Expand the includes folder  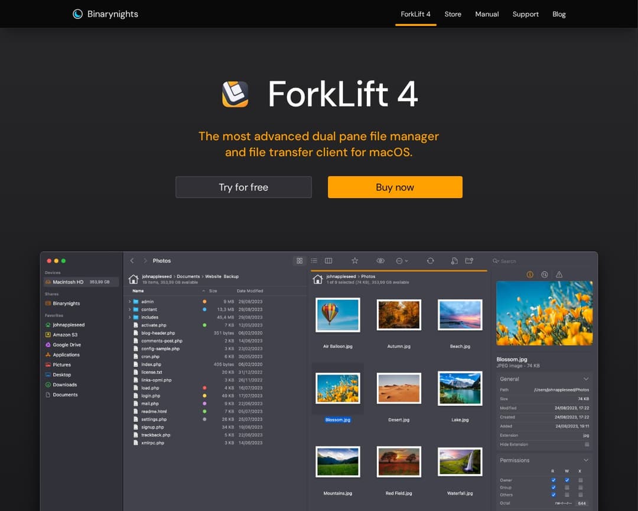[130, 318]
